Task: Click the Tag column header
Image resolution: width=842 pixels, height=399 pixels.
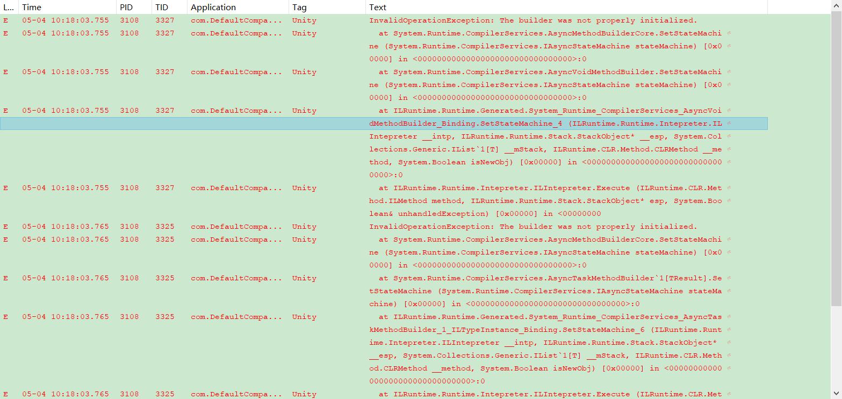Action: point(299,7)
